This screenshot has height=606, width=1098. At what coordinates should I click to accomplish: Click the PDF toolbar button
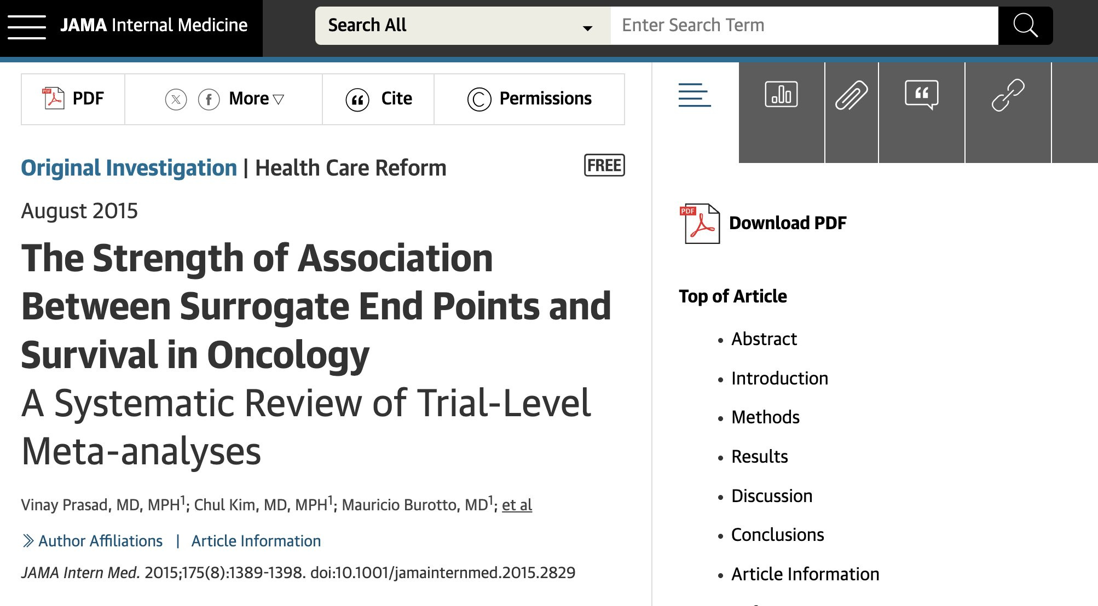click(x=73, y=99)
